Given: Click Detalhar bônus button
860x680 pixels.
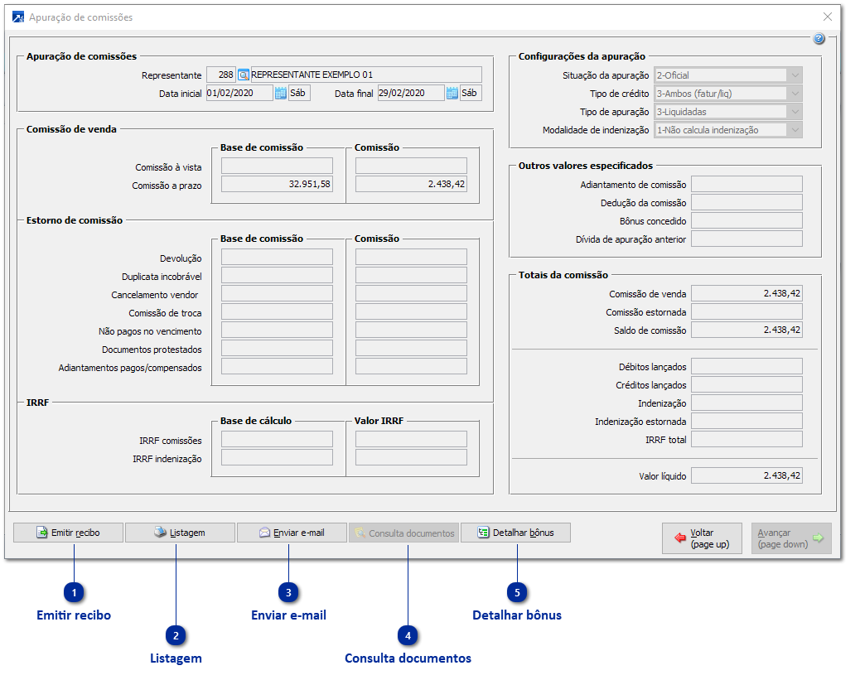Looking at the screenshot, I should (x=515, y=533).
